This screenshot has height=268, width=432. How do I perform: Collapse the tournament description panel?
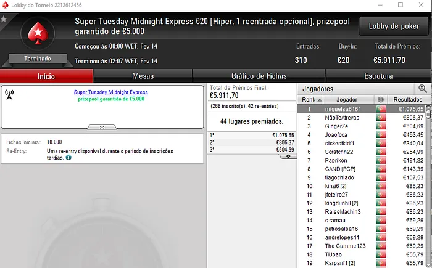(102, 127)
